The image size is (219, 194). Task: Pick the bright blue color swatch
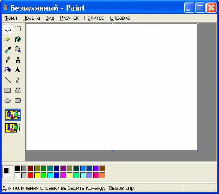point(57,175)
